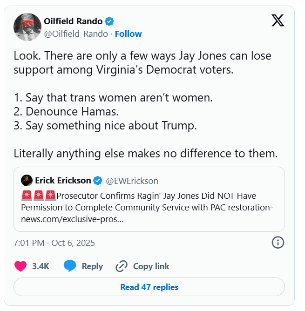305x311 pixels.
Task: Click Erick Erickson's small avatar
Action: pyautogui.click(x=27, y=181)
